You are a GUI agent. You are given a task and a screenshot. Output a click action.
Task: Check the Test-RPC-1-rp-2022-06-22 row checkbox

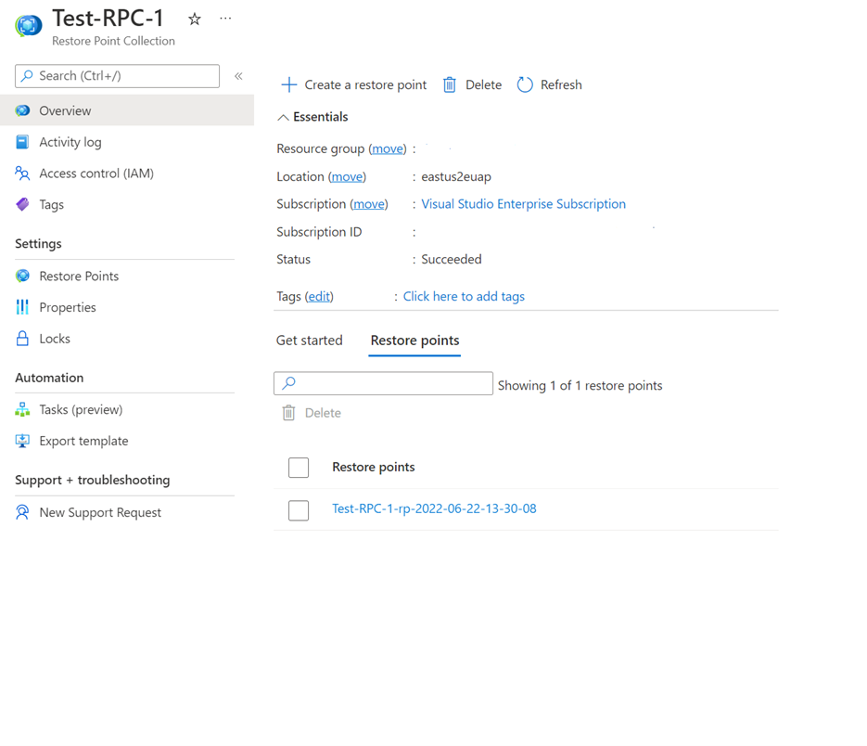point(299,510)
